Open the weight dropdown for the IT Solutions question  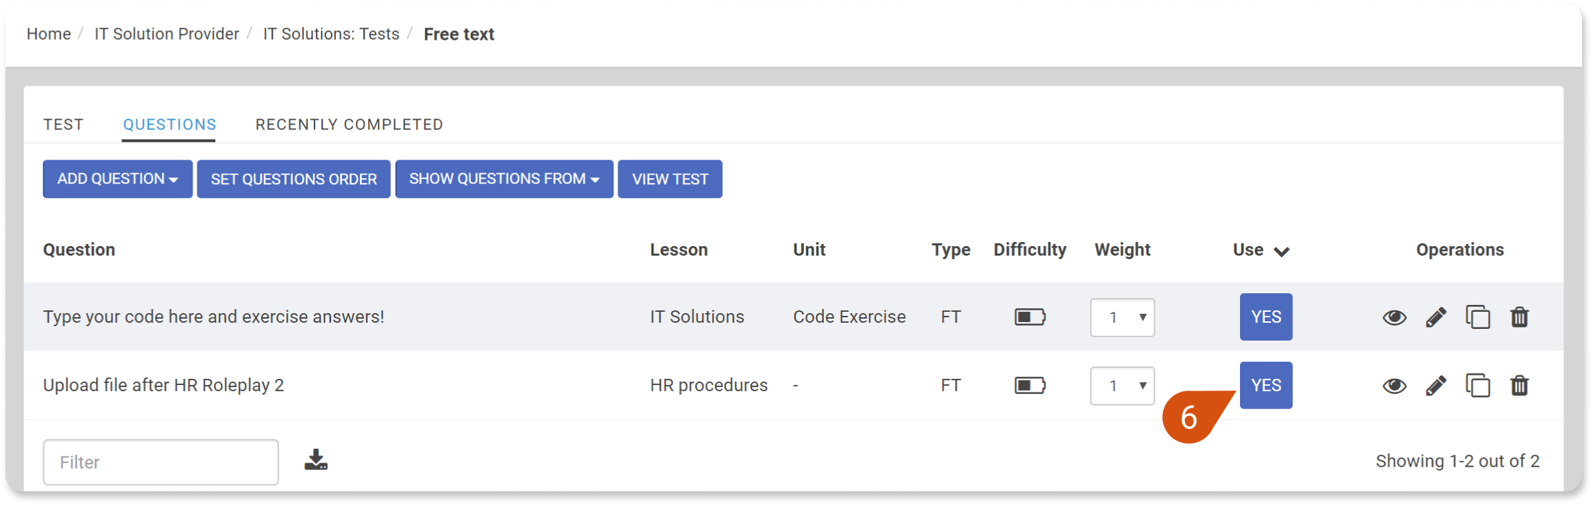coord(1122,317)
